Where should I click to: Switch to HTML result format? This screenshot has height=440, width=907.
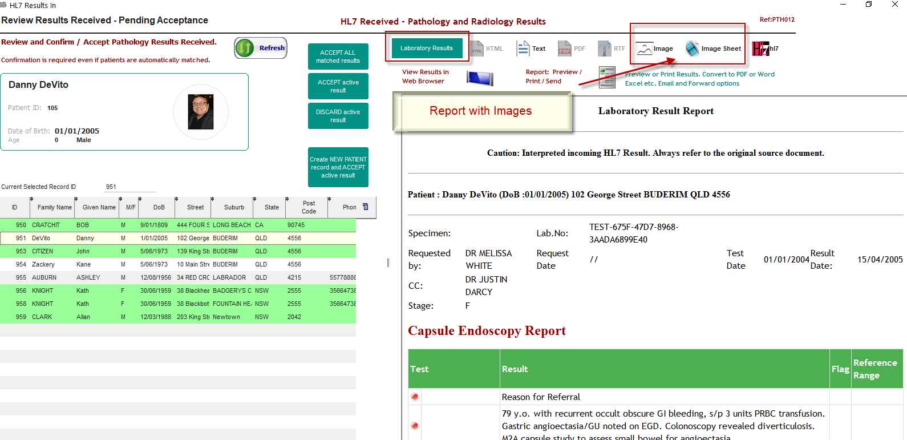coord(487,49)
